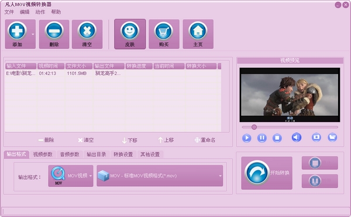The width and height of the screenshot is (351, 217).
Task: Open the 皮肤 (Skin) smiley icon
Action: [x=130, y=30]
